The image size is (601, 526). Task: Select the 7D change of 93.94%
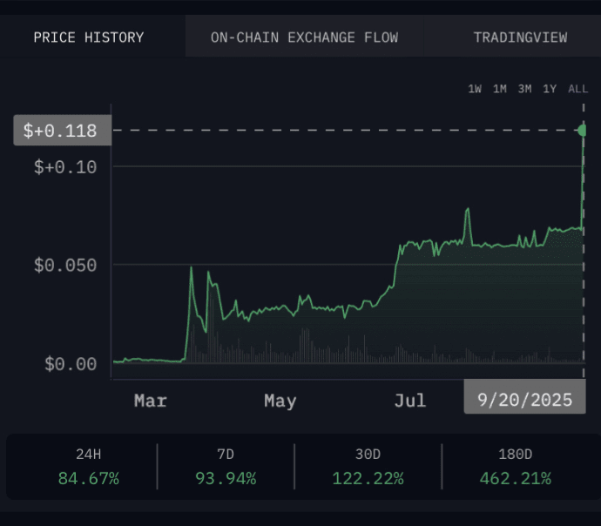point(226,468)
